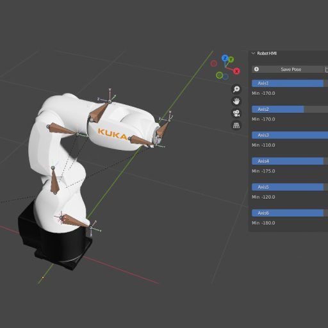Click the Axis4 slider
328x328 pixels.
290,161
